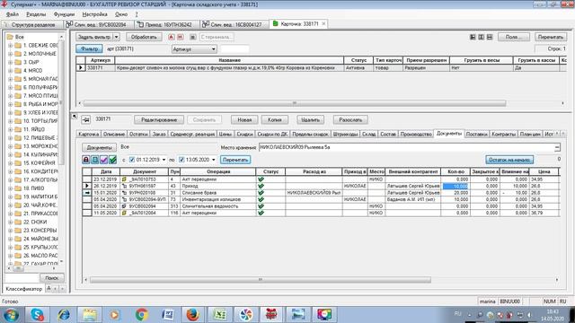Expand the 3. СЫР tree folder

tap(10, 62)
